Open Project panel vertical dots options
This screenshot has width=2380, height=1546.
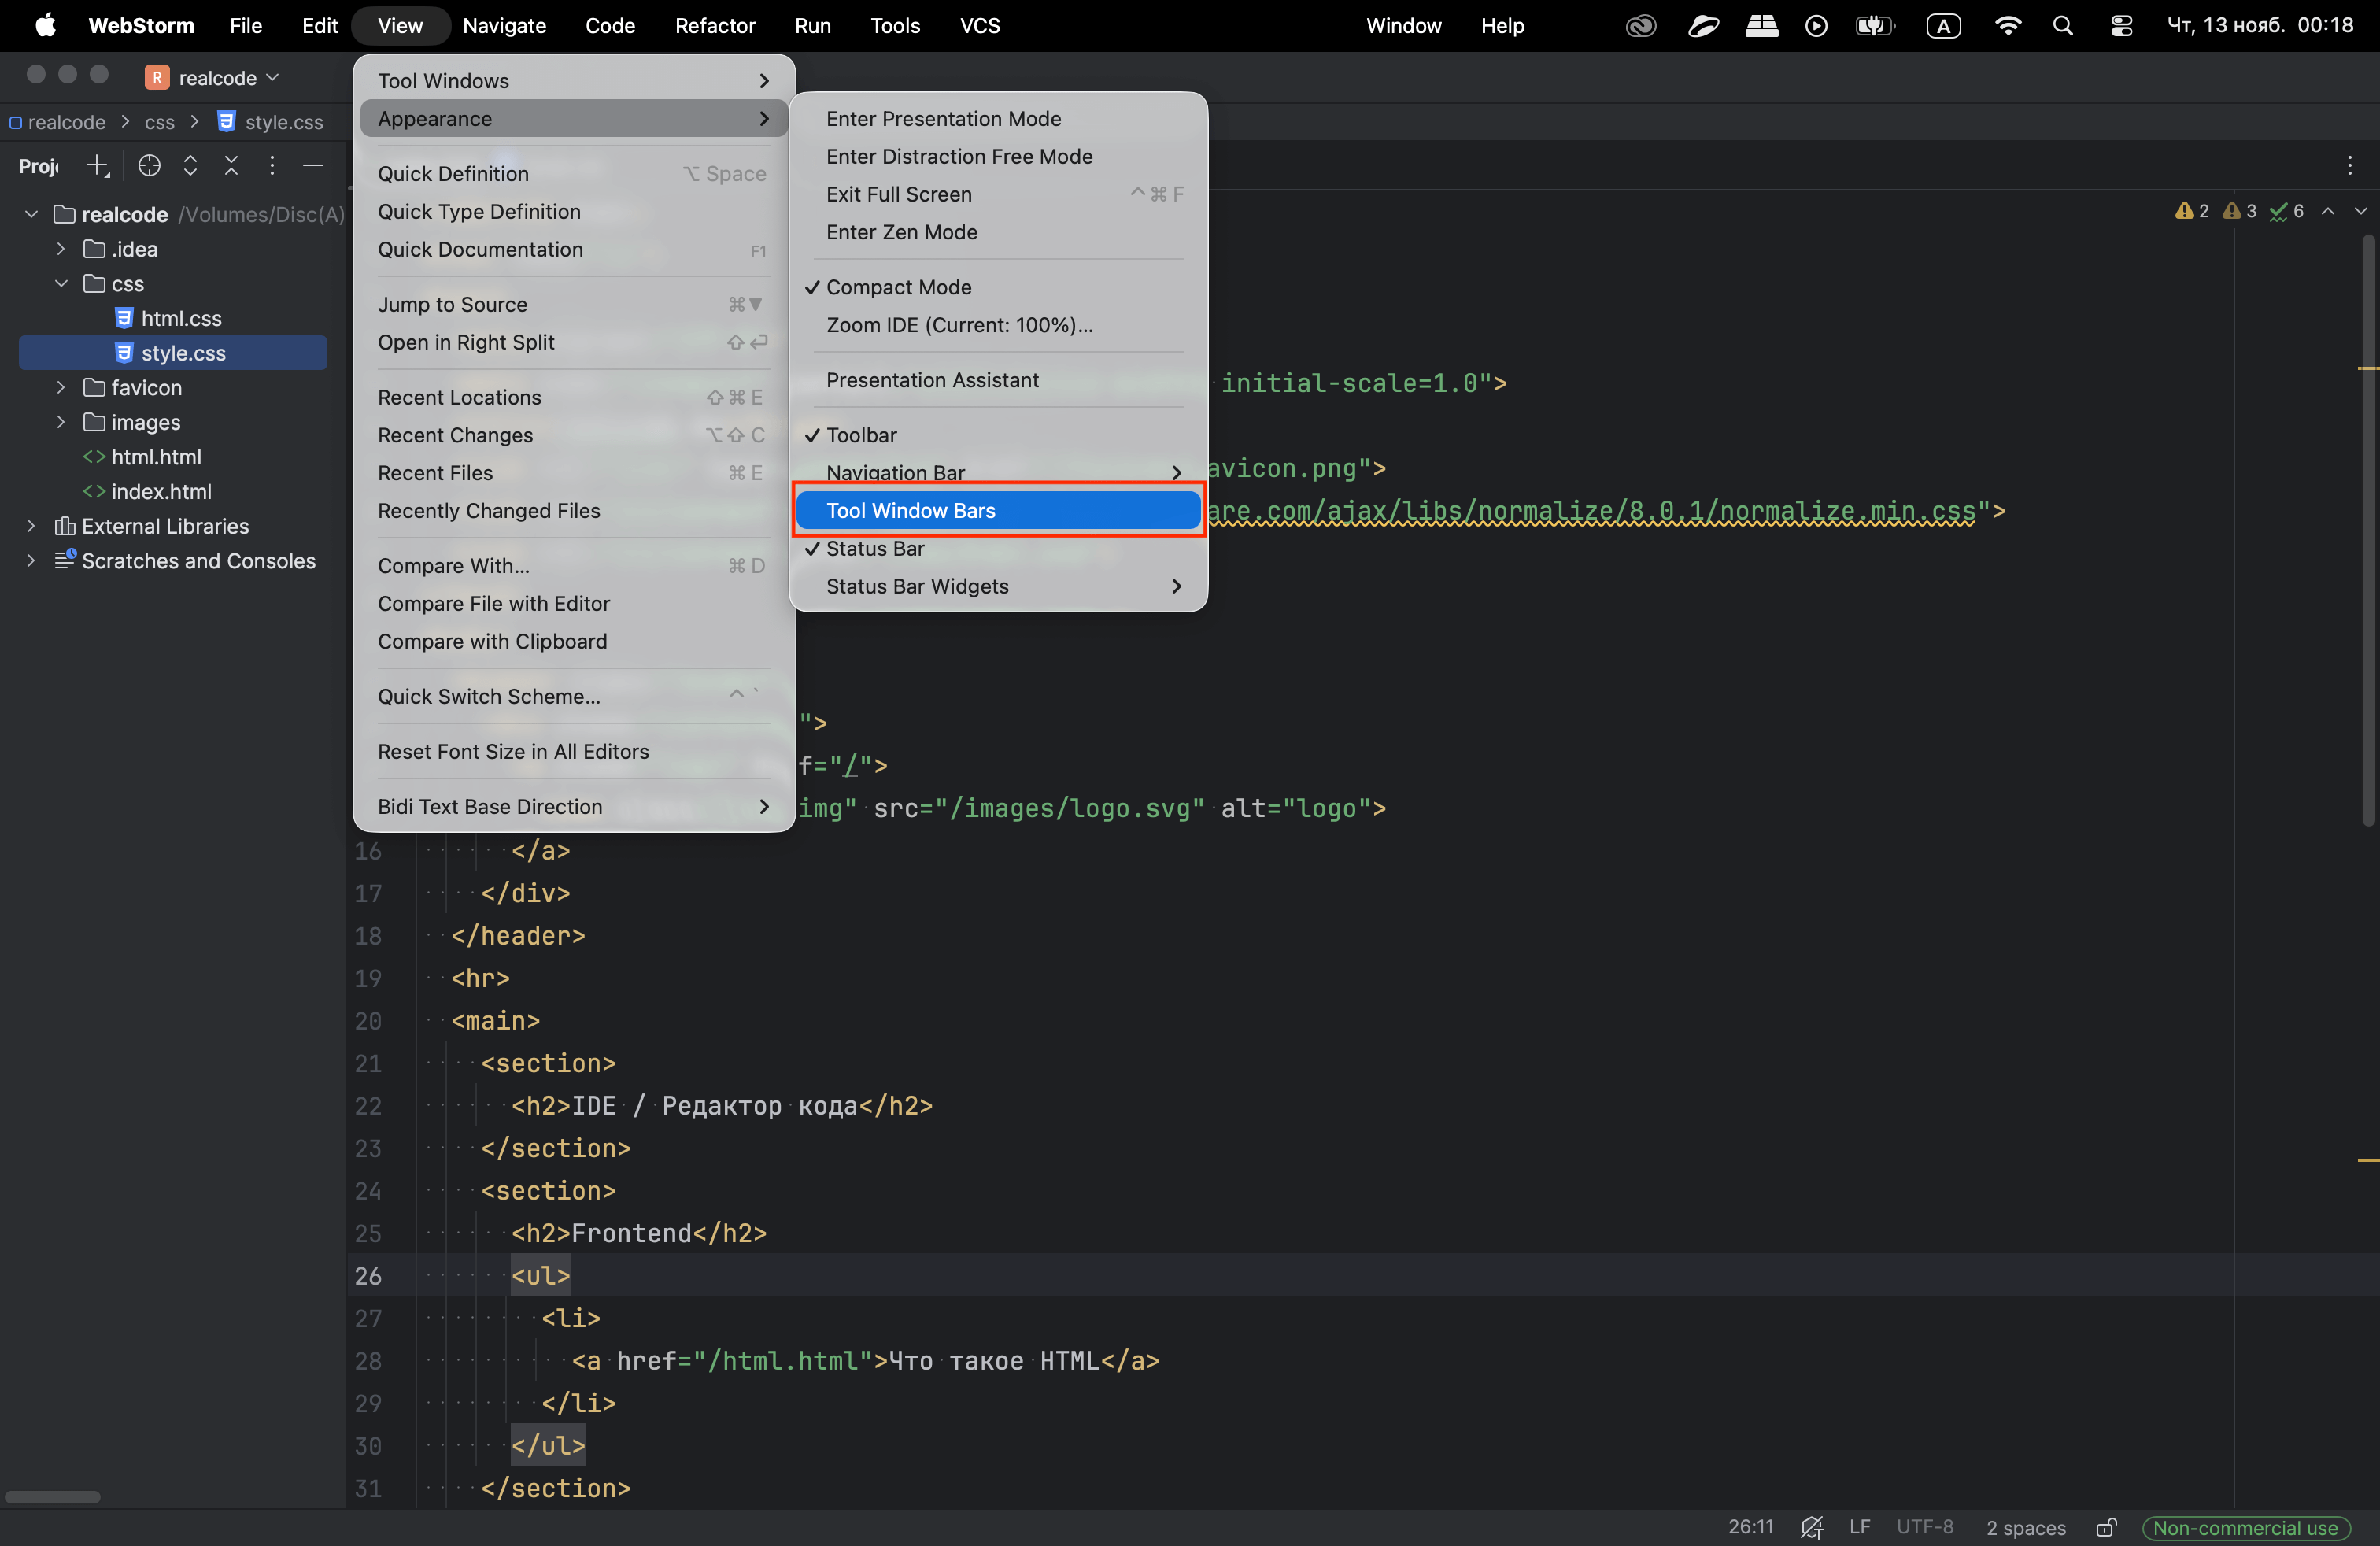point(272,166)
